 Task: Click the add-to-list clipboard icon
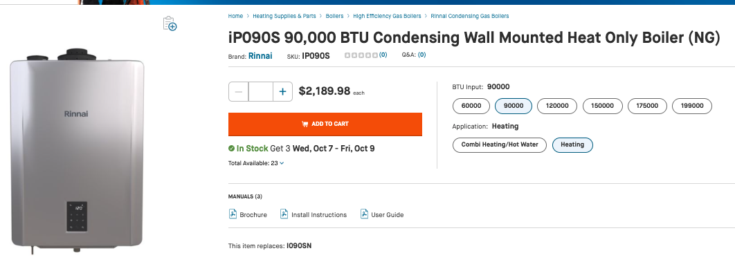point(170,24)
